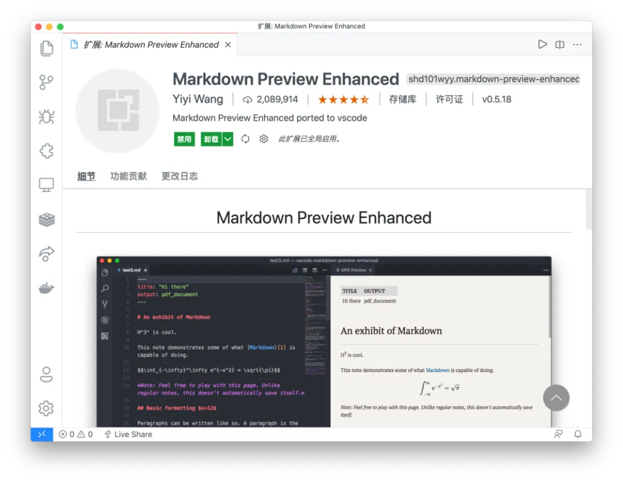Switch to the 功能贡献 tab

128,176
